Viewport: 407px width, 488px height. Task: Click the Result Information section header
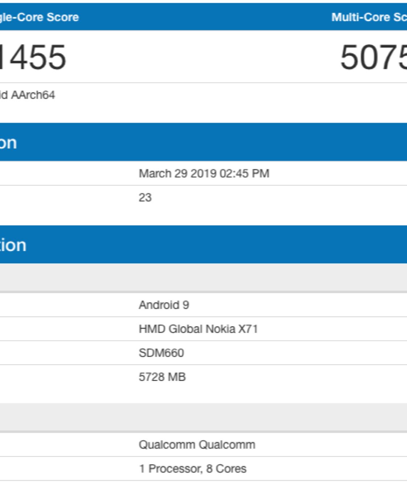tap(9, 143)
